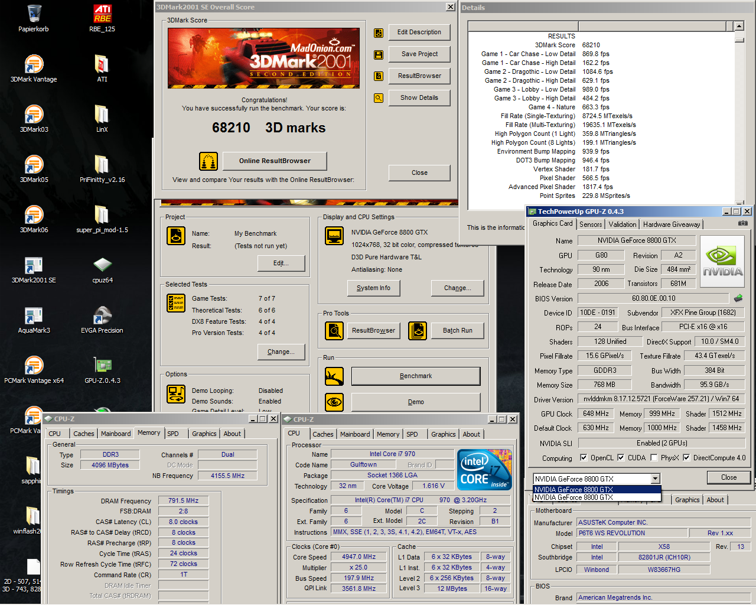Launch cpuz64 desktop shortcut

[102, 269]
